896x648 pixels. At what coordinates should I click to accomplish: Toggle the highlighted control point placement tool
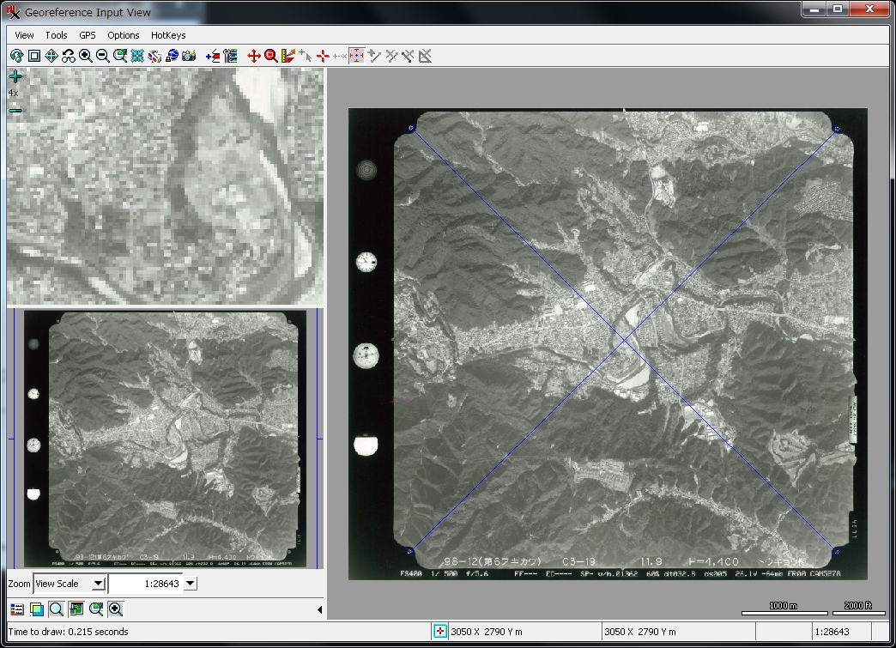[357, 56]
